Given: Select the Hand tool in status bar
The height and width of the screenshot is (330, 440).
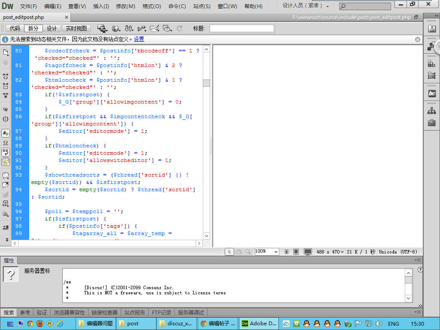Looking at the screenshot, I should (x=239, y=252).
